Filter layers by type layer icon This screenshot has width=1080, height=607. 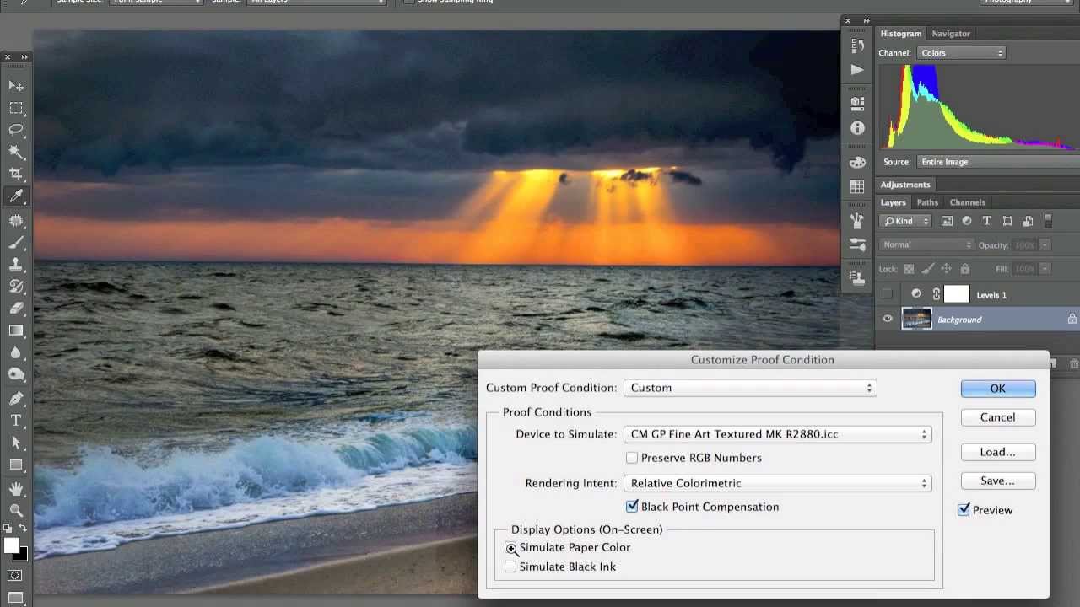tap(987, 221)
